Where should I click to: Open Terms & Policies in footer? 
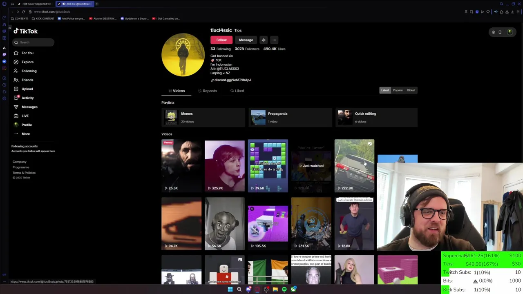24,173
